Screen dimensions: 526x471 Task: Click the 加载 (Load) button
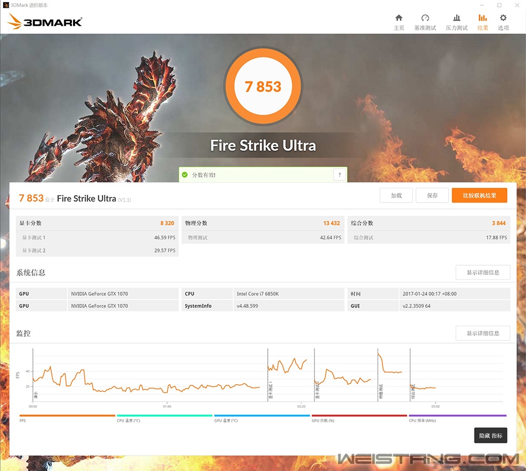[396, 195]
